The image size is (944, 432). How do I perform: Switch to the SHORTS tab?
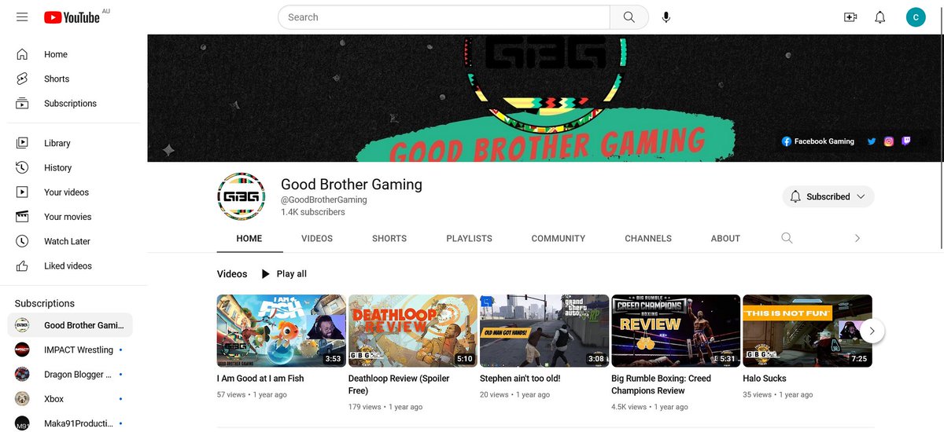[389, 238]
